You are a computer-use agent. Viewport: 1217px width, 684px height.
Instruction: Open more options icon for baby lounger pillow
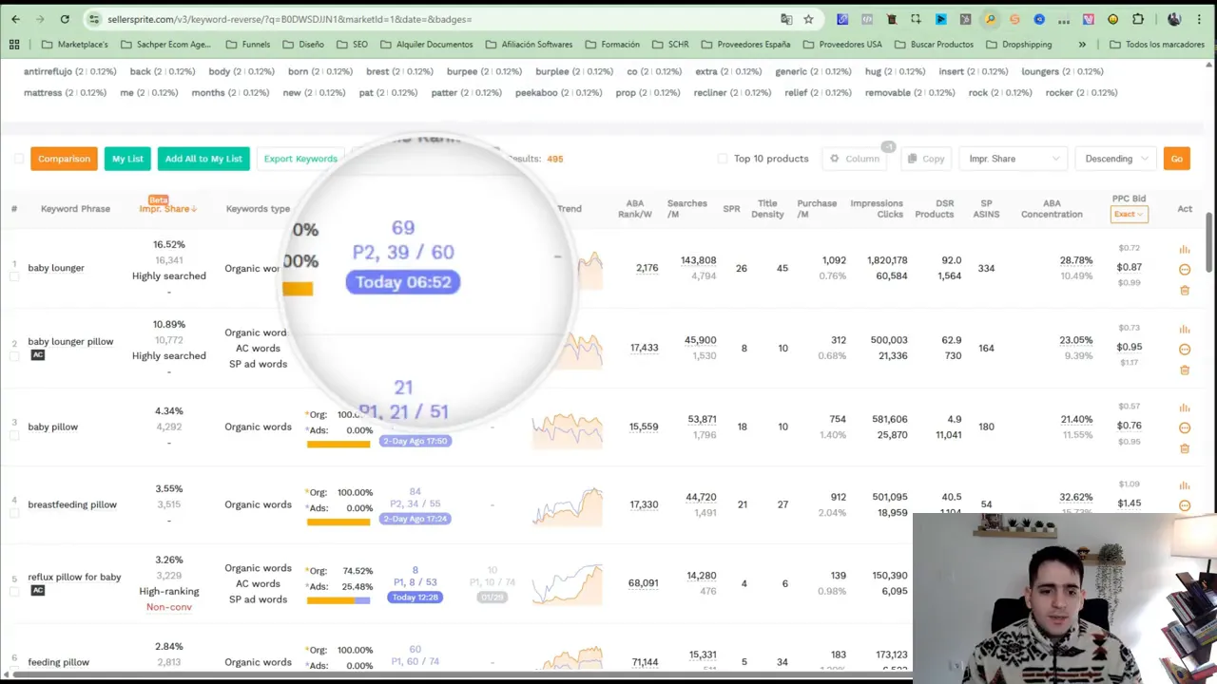point(1184,350)
